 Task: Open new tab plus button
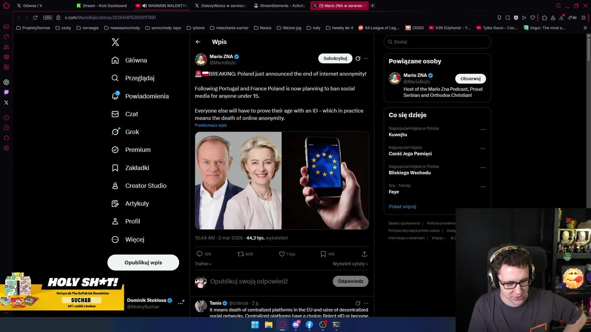(x=373, y=6)
